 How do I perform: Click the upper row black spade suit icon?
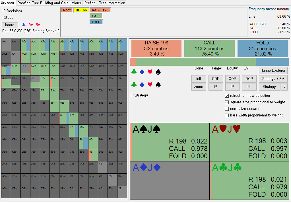(x=158, y=72)
